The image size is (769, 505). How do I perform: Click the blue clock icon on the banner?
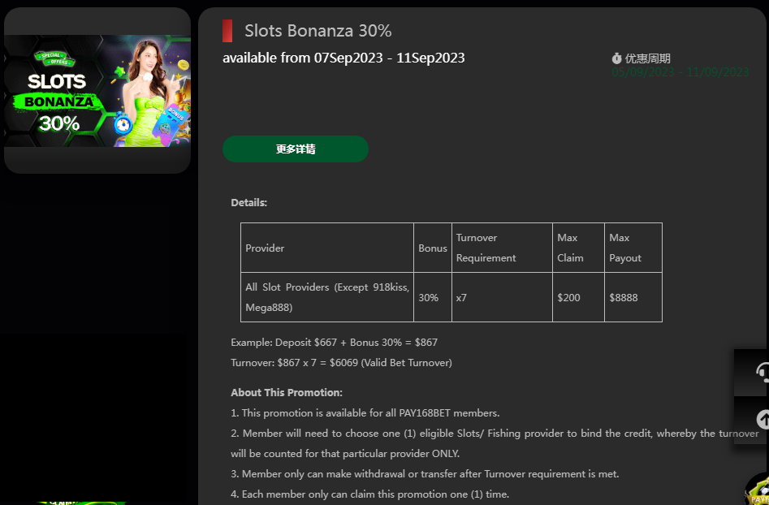pyautogui.click(x=123, y=124)
